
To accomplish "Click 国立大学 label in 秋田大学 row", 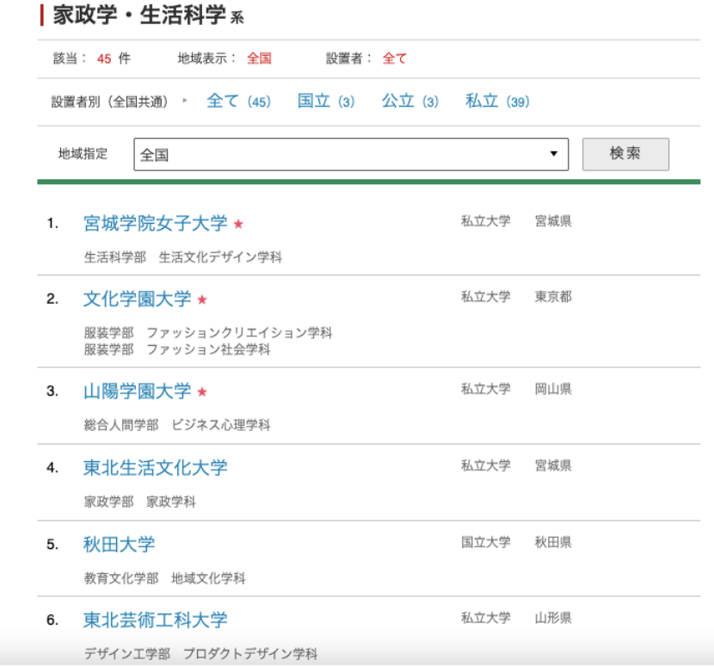I will coord(485,542).
